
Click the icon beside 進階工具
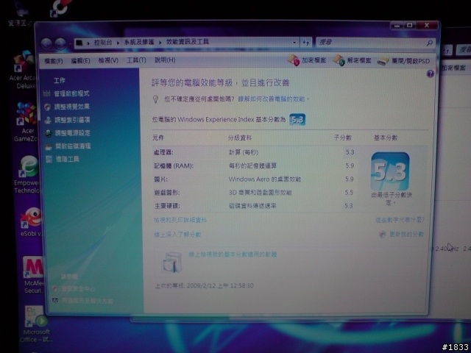[x=49, y=160]
